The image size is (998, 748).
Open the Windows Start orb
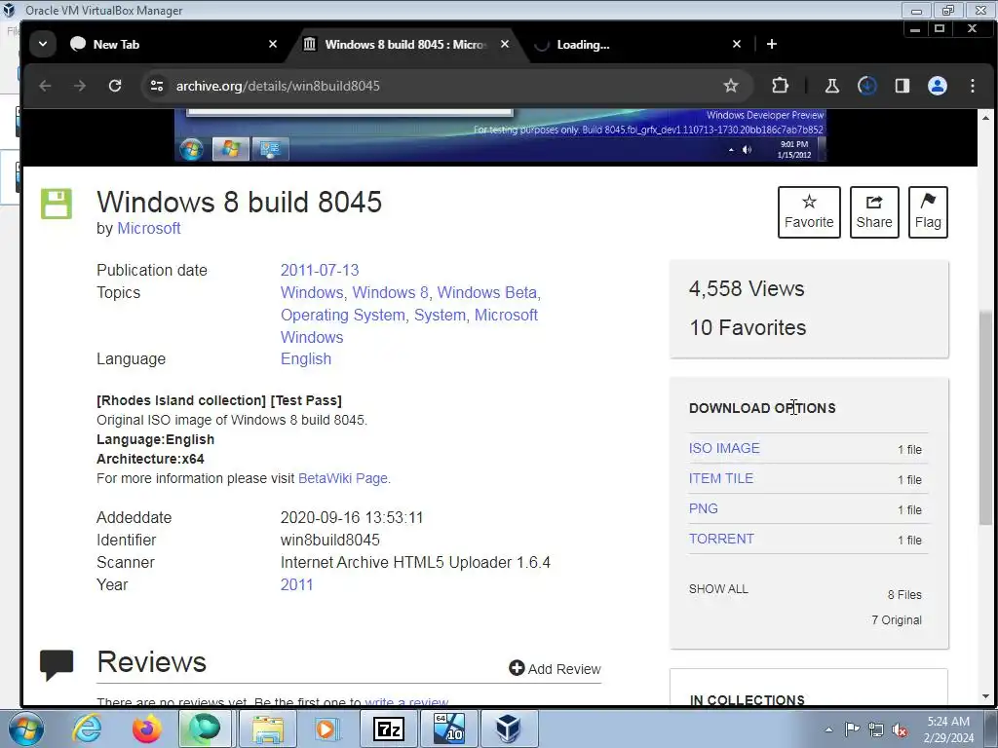(x=26, y=729)
